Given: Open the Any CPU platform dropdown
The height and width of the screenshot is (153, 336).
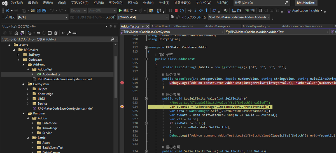Looking at the screenshot, I should tap(102, 11).
